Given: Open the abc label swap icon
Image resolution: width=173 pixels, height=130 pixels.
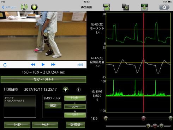Looking at the screenshot, I should [107, 7].
